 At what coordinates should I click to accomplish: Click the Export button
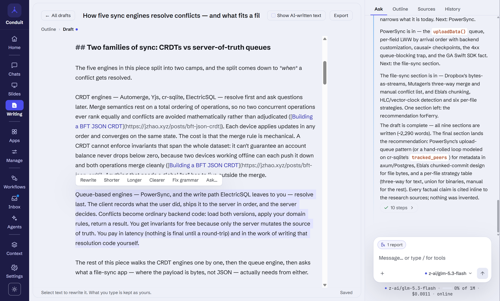pos(341,16)
